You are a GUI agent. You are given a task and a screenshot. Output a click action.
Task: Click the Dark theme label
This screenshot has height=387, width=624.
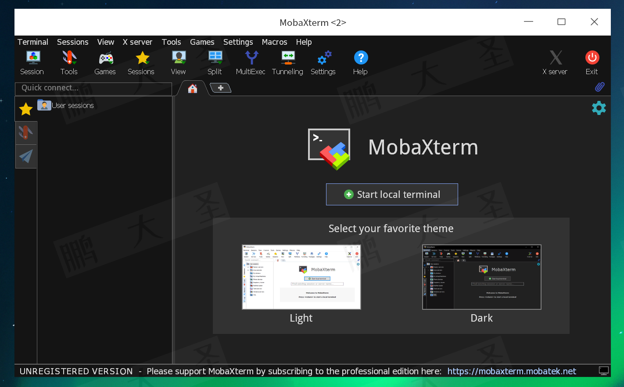tap(482, 318)
